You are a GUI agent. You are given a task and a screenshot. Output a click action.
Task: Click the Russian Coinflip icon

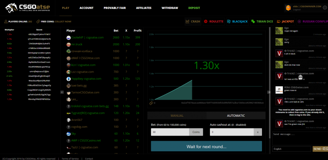click(300, 22)
